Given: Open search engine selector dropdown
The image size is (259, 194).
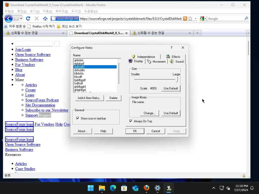Looking at the screenshot, I should [205, 18].
